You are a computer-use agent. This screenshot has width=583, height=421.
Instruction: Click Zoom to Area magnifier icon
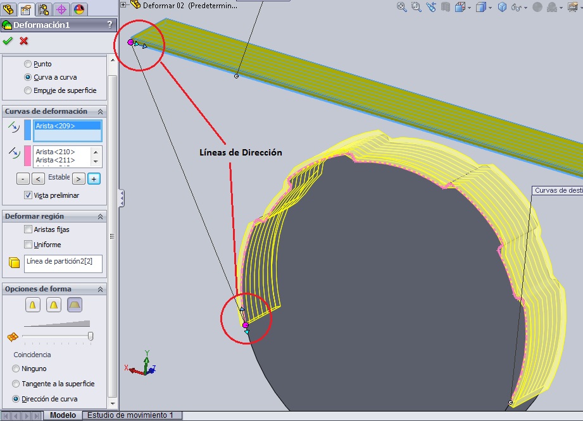point(416,7)
